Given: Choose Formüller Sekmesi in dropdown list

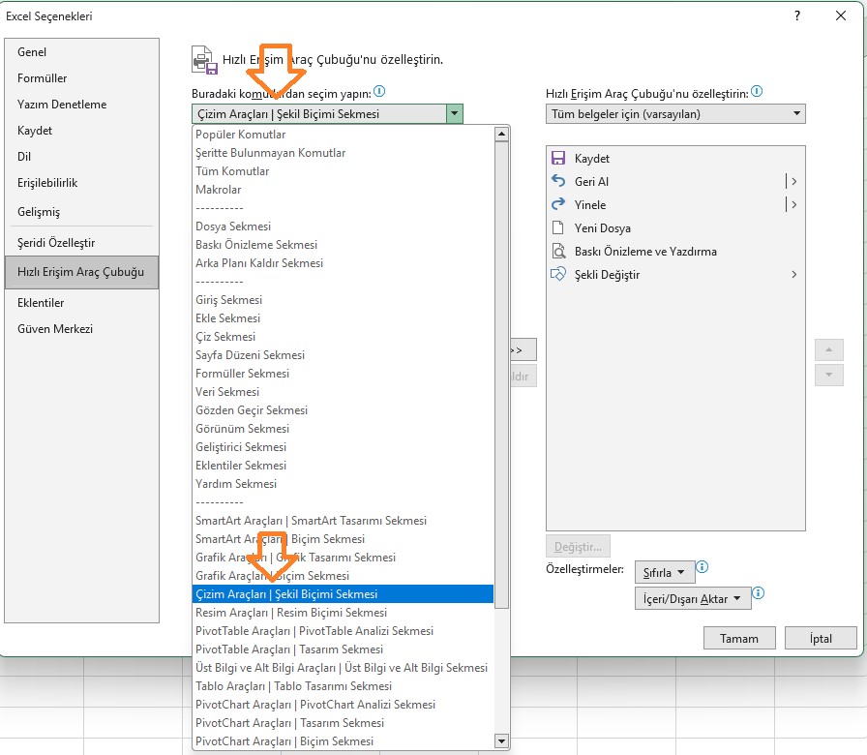Looking at the screenshot, I should click(x=343, y=374).
